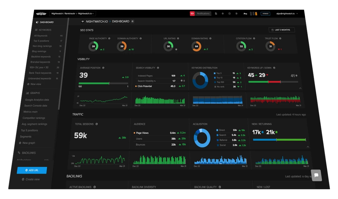Click the Domain Rating info icon
338x199 pixels.
(x=210, y=38)
